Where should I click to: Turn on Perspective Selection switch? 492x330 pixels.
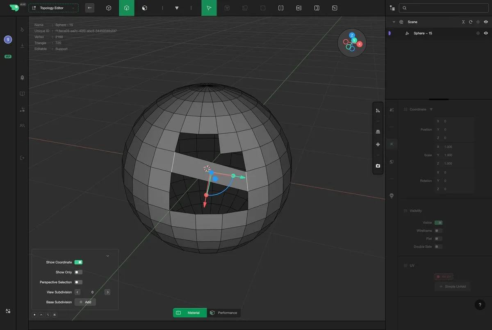pyautogui.click(x=78, y=282)
